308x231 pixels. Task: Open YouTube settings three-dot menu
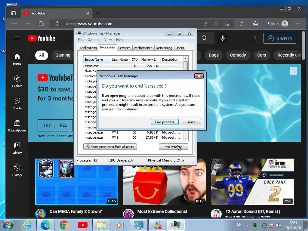click(255, 38)
